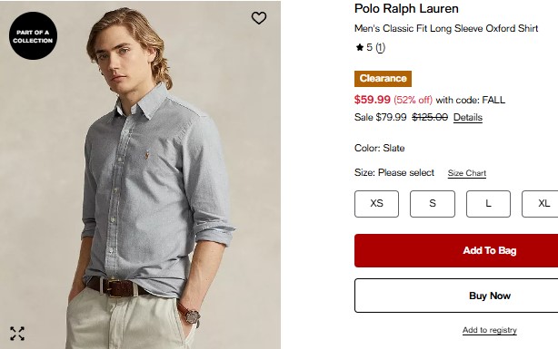Click the Buy Now button
The width and height of the screenshot is (558, 349).
tap(456, 296)
